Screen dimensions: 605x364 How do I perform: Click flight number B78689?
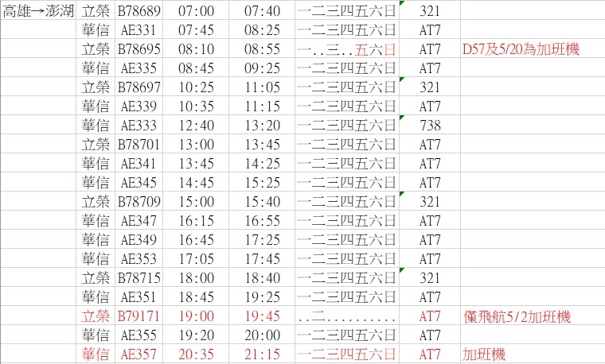[139, 11]
